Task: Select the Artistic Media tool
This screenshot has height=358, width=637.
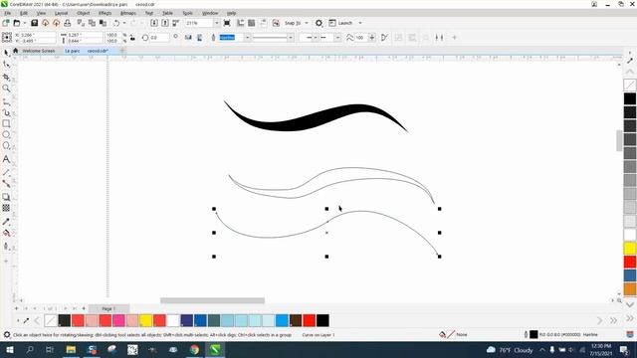Action: (6, 112)
